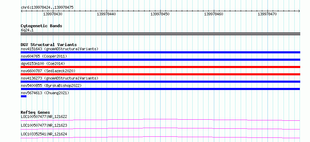Click the nsv4151643 gnomAD blue variant bar

tap(160, 52)
